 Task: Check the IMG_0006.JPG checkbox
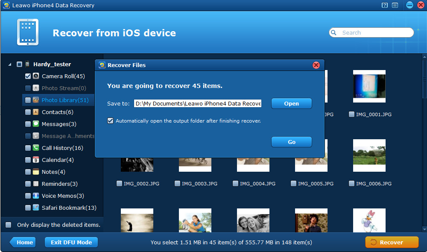click(x=351, y=183)
